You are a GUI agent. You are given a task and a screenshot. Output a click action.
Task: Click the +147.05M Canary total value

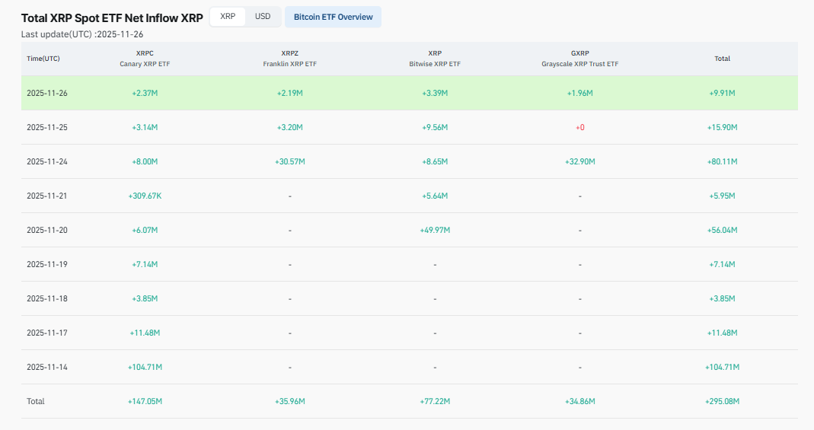[145, 401]
